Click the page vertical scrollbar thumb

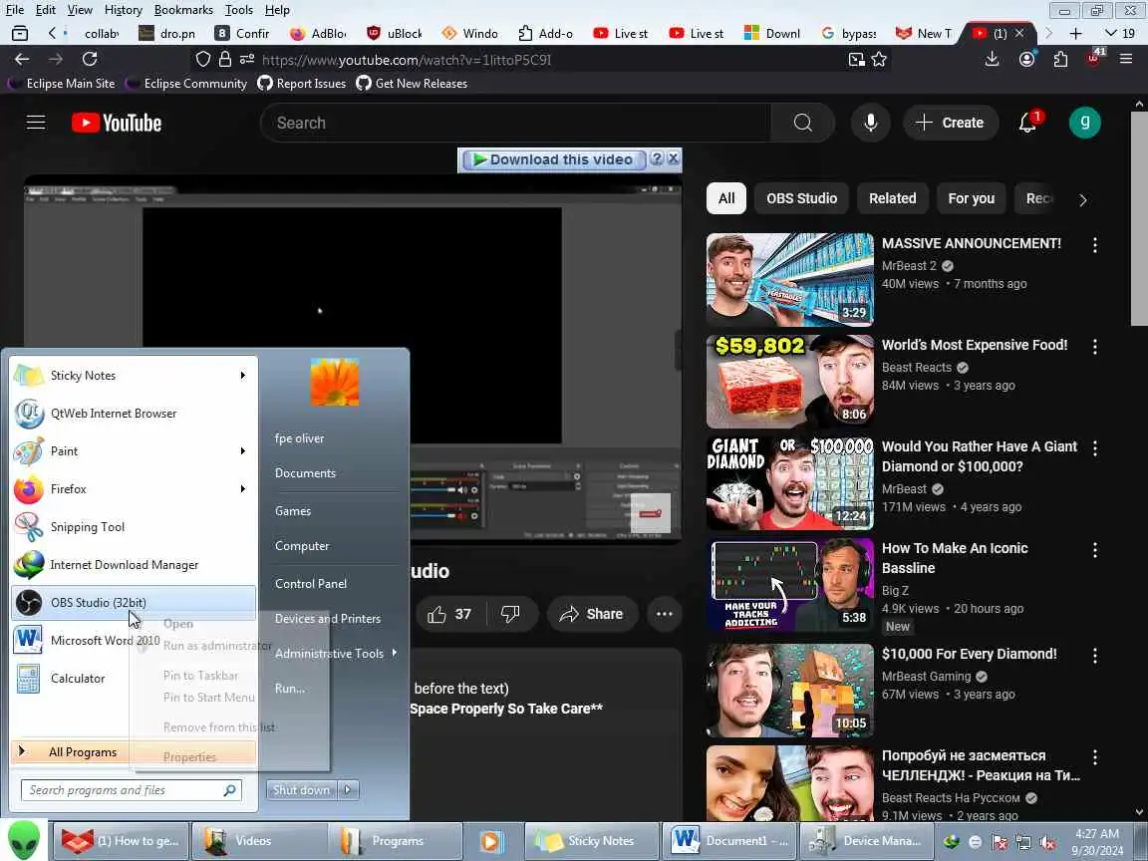point(1138,217)
